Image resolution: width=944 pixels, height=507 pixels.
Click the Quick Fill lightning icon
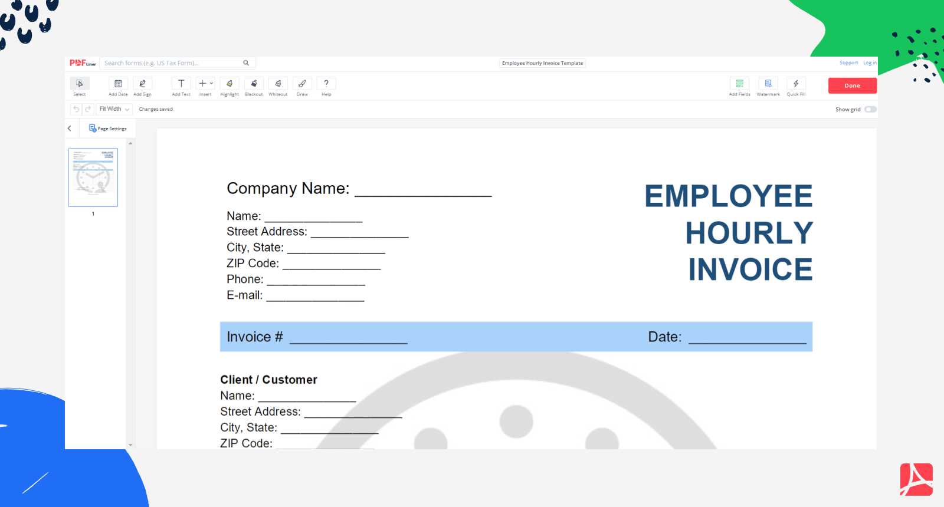click(x=796, y=84)
